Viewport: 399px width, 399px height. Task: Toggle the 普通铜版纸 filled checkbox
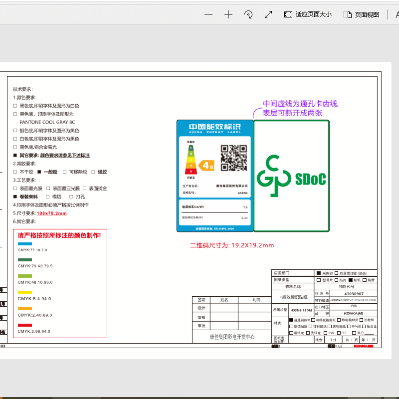click(291, 320)
